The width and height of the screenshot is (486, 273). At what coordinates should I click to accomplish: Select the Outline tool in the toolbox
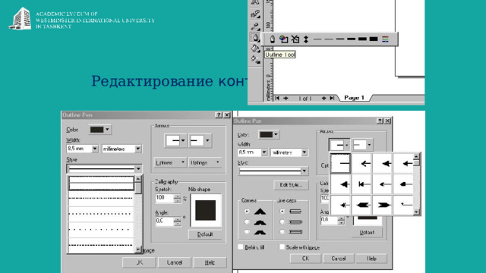coord(255,38)
